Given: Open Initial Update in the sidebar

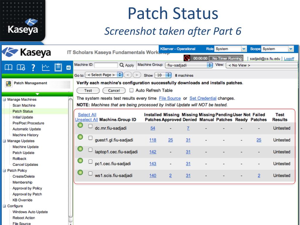Looking at the screenshot, I should pyautogui.click(x=23, y=117).
